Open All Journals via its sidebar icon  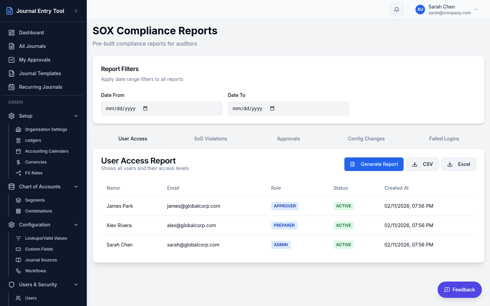point(11,46)
